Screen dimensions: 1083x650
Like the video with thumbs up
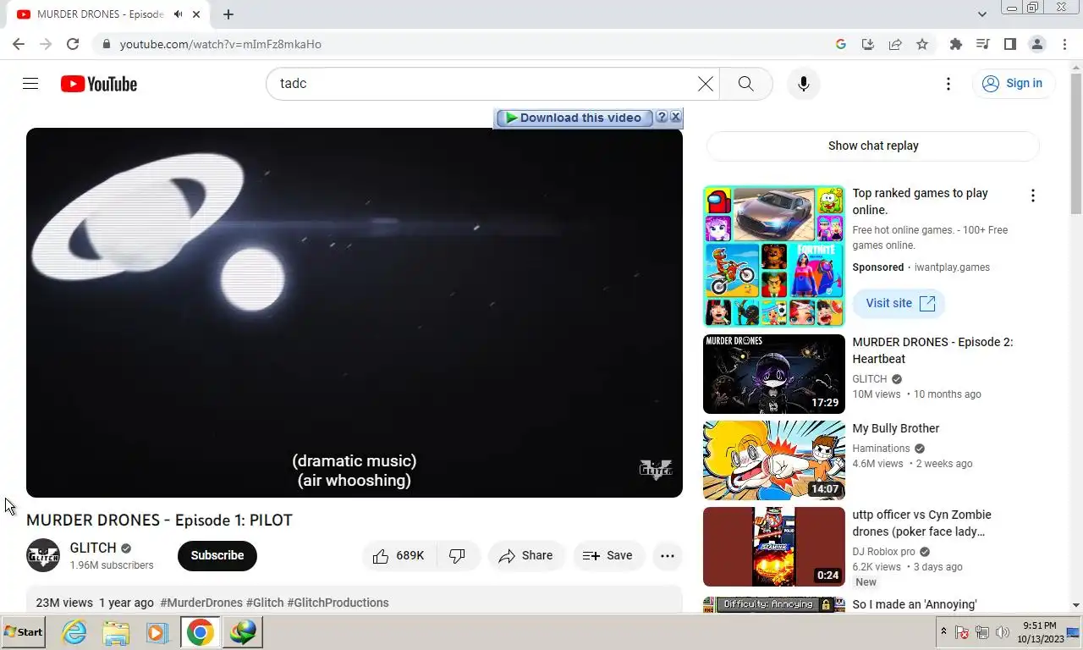coord(399,556)
